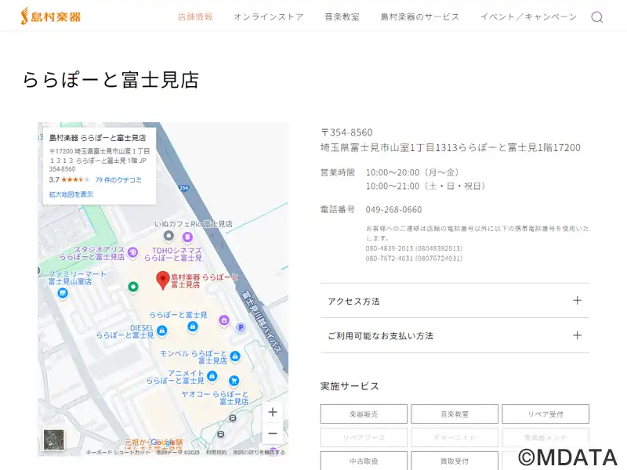Open 79 件のクチコミ reviews link
Screen dimensions: 627x470
click(118, 180)
